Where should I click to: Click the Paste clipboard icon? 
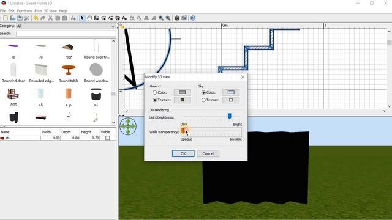(x=64, y=18)
